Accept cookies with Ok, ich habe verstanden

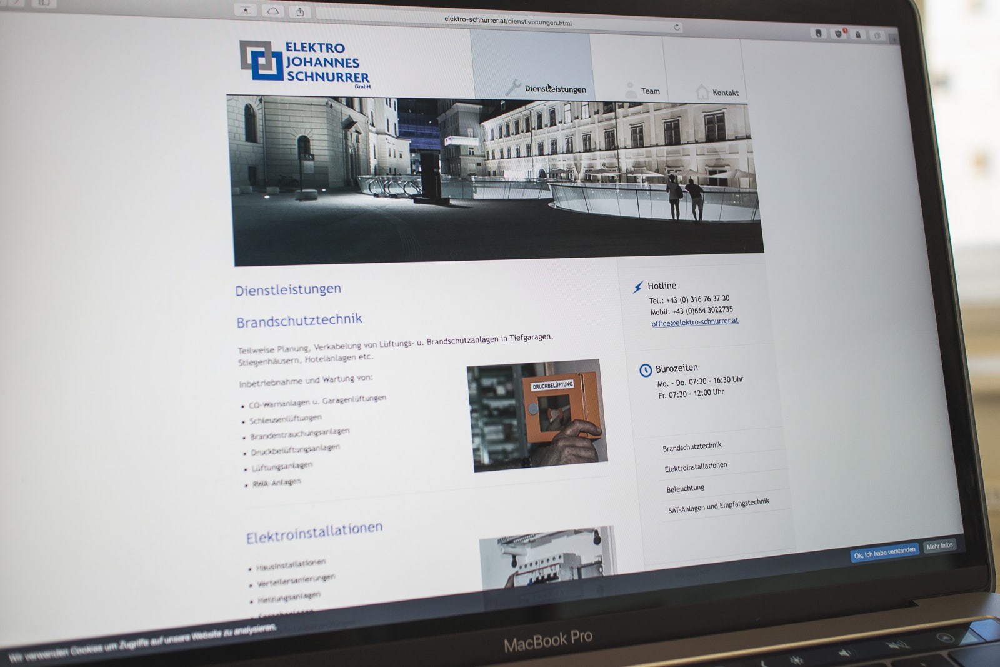884,552
